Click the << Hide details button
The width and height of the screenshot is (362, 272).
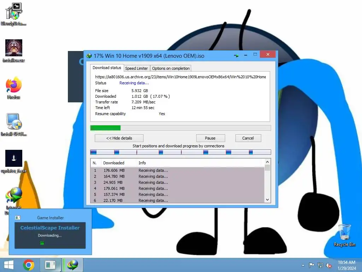tap(119, 138)
